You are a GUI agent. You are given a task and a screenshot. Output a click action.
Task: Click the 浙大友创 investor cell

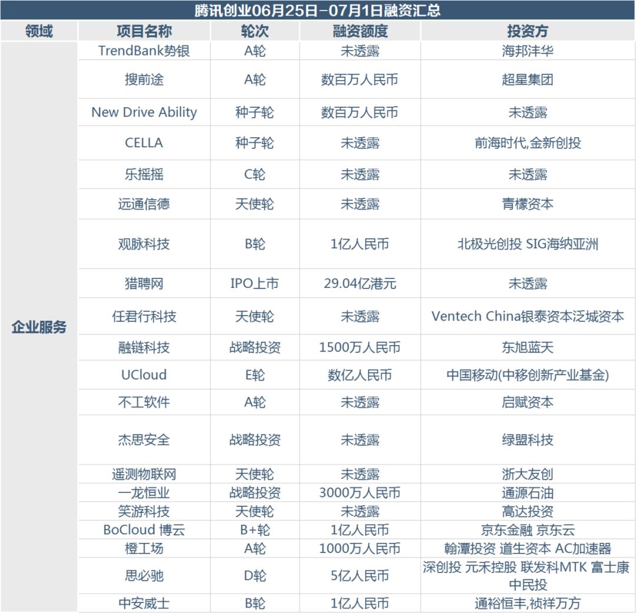(528, 474)
